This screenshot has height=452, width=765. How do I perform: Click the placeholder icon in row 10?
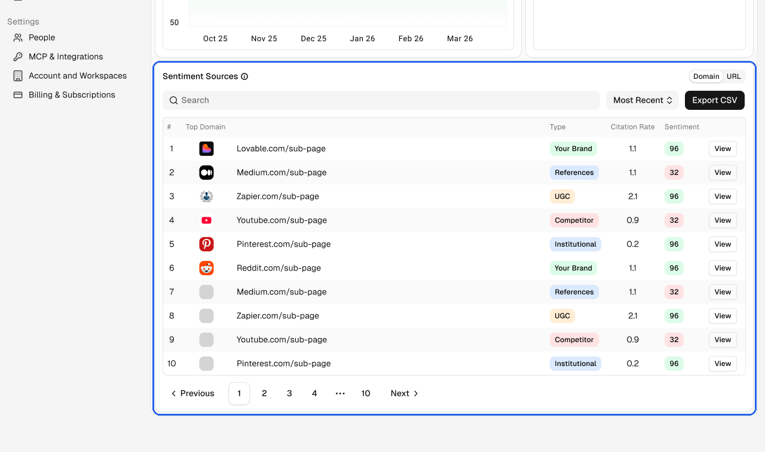206,364
